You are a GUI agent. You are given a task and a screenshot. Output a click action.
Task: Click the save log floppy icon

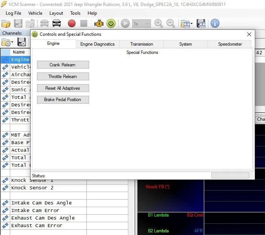(x=18, y=23)
